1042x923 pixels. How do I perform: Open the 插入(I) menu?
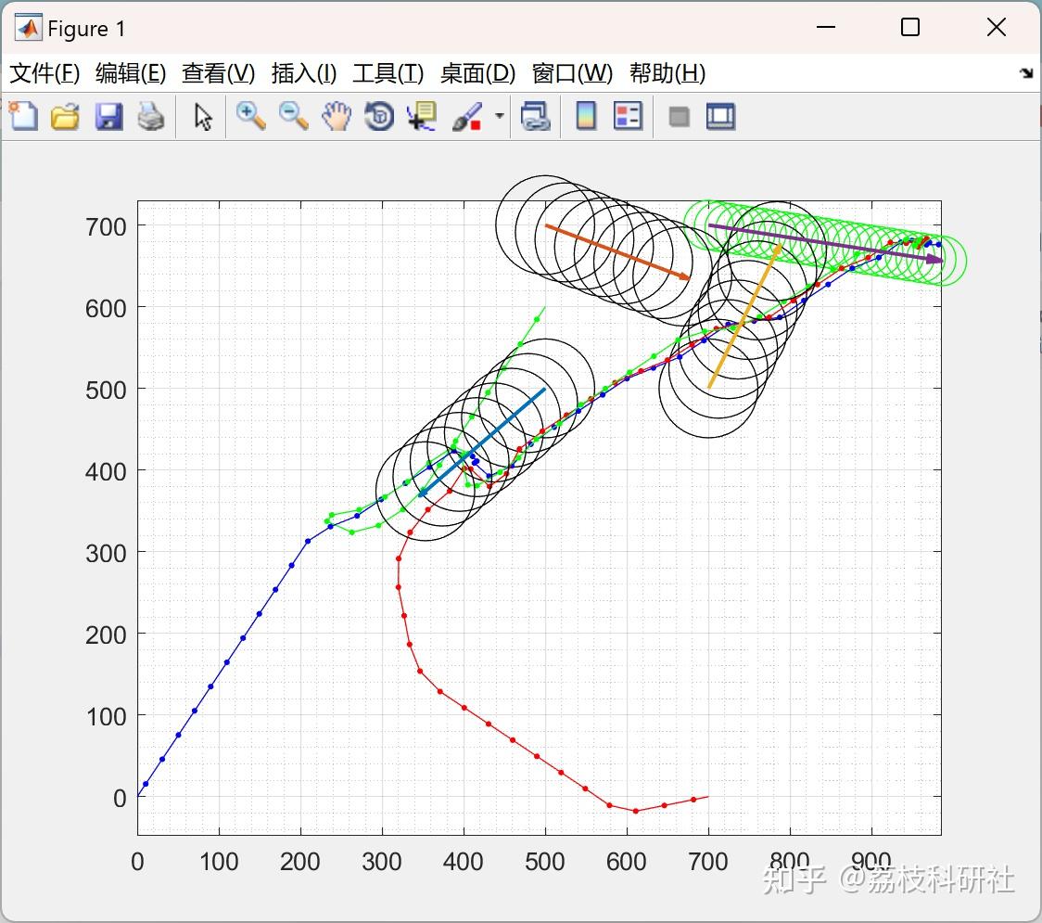tap(303, 73)
